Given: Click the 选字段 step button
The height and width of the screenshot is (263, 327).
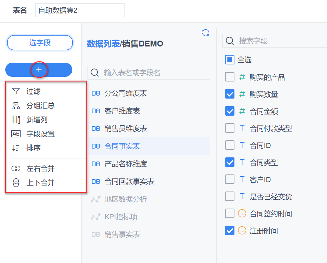Looking at the screenshot, I should pos(40,43).
